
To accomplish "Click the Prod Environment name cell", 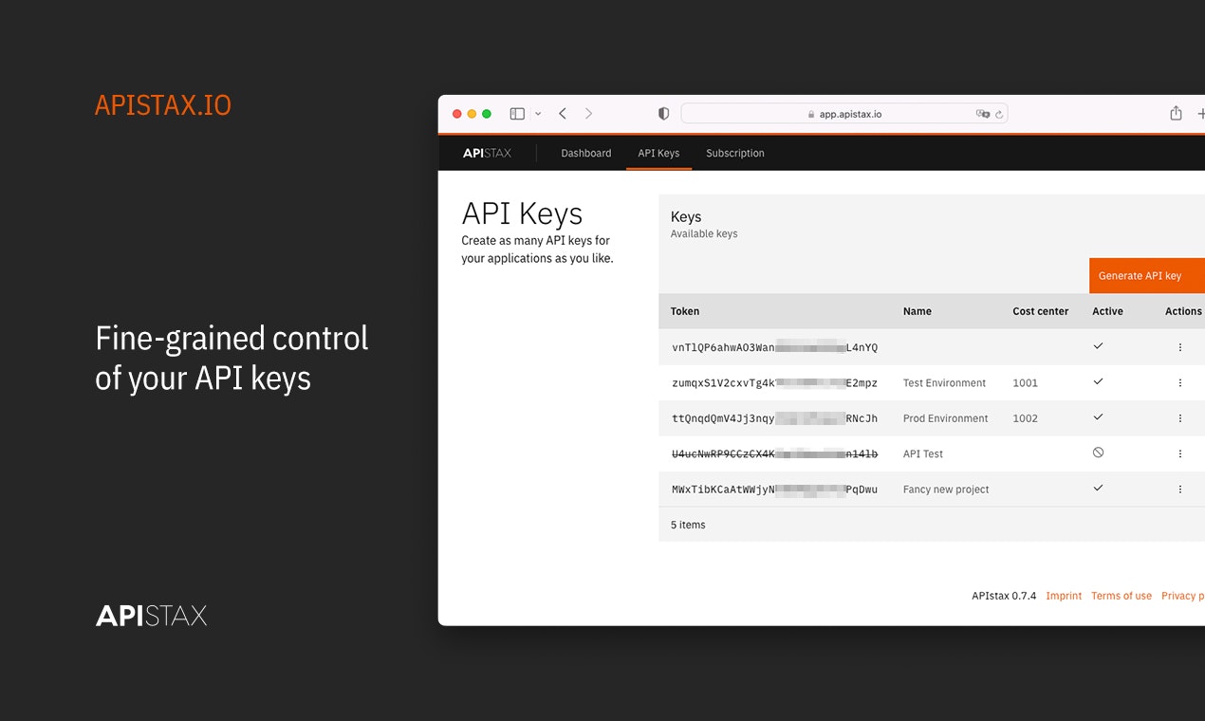I will (x=945, y=418).
